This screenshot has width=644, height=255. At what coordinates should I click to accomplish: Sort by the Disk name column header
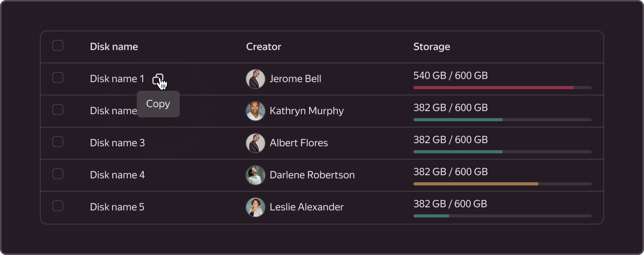[114, 47]
